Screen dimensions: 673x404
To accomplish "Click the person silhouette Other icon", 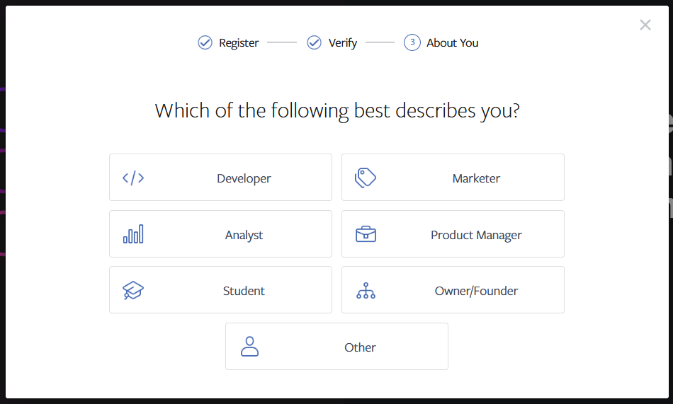I will tap(249, 347).
